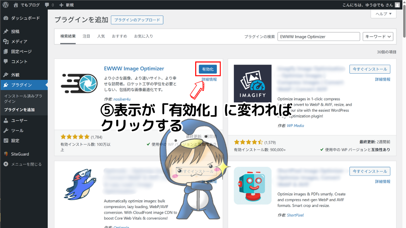Open the comments bubble in the admin bar
406x228 pixels.
(49, 5)
